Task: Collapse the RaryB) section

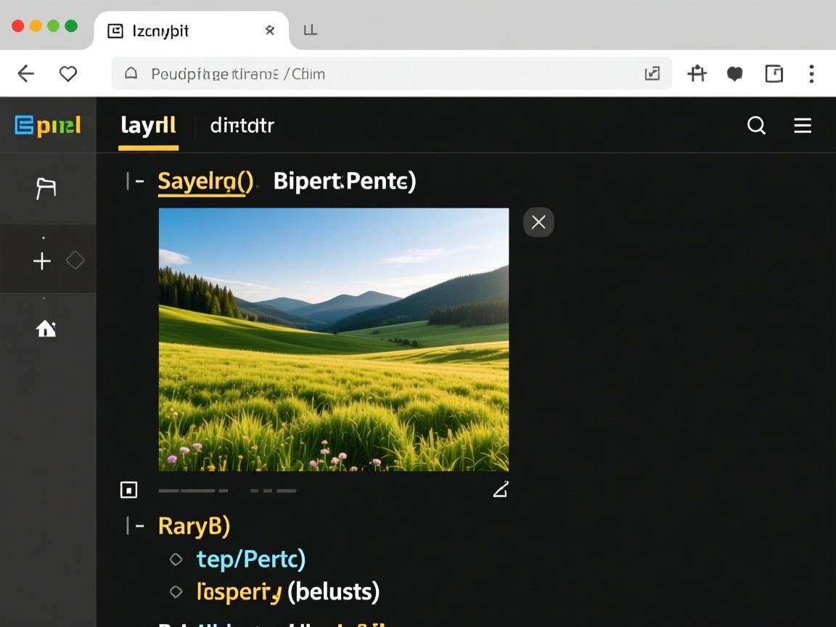Action: click(135, 525)
